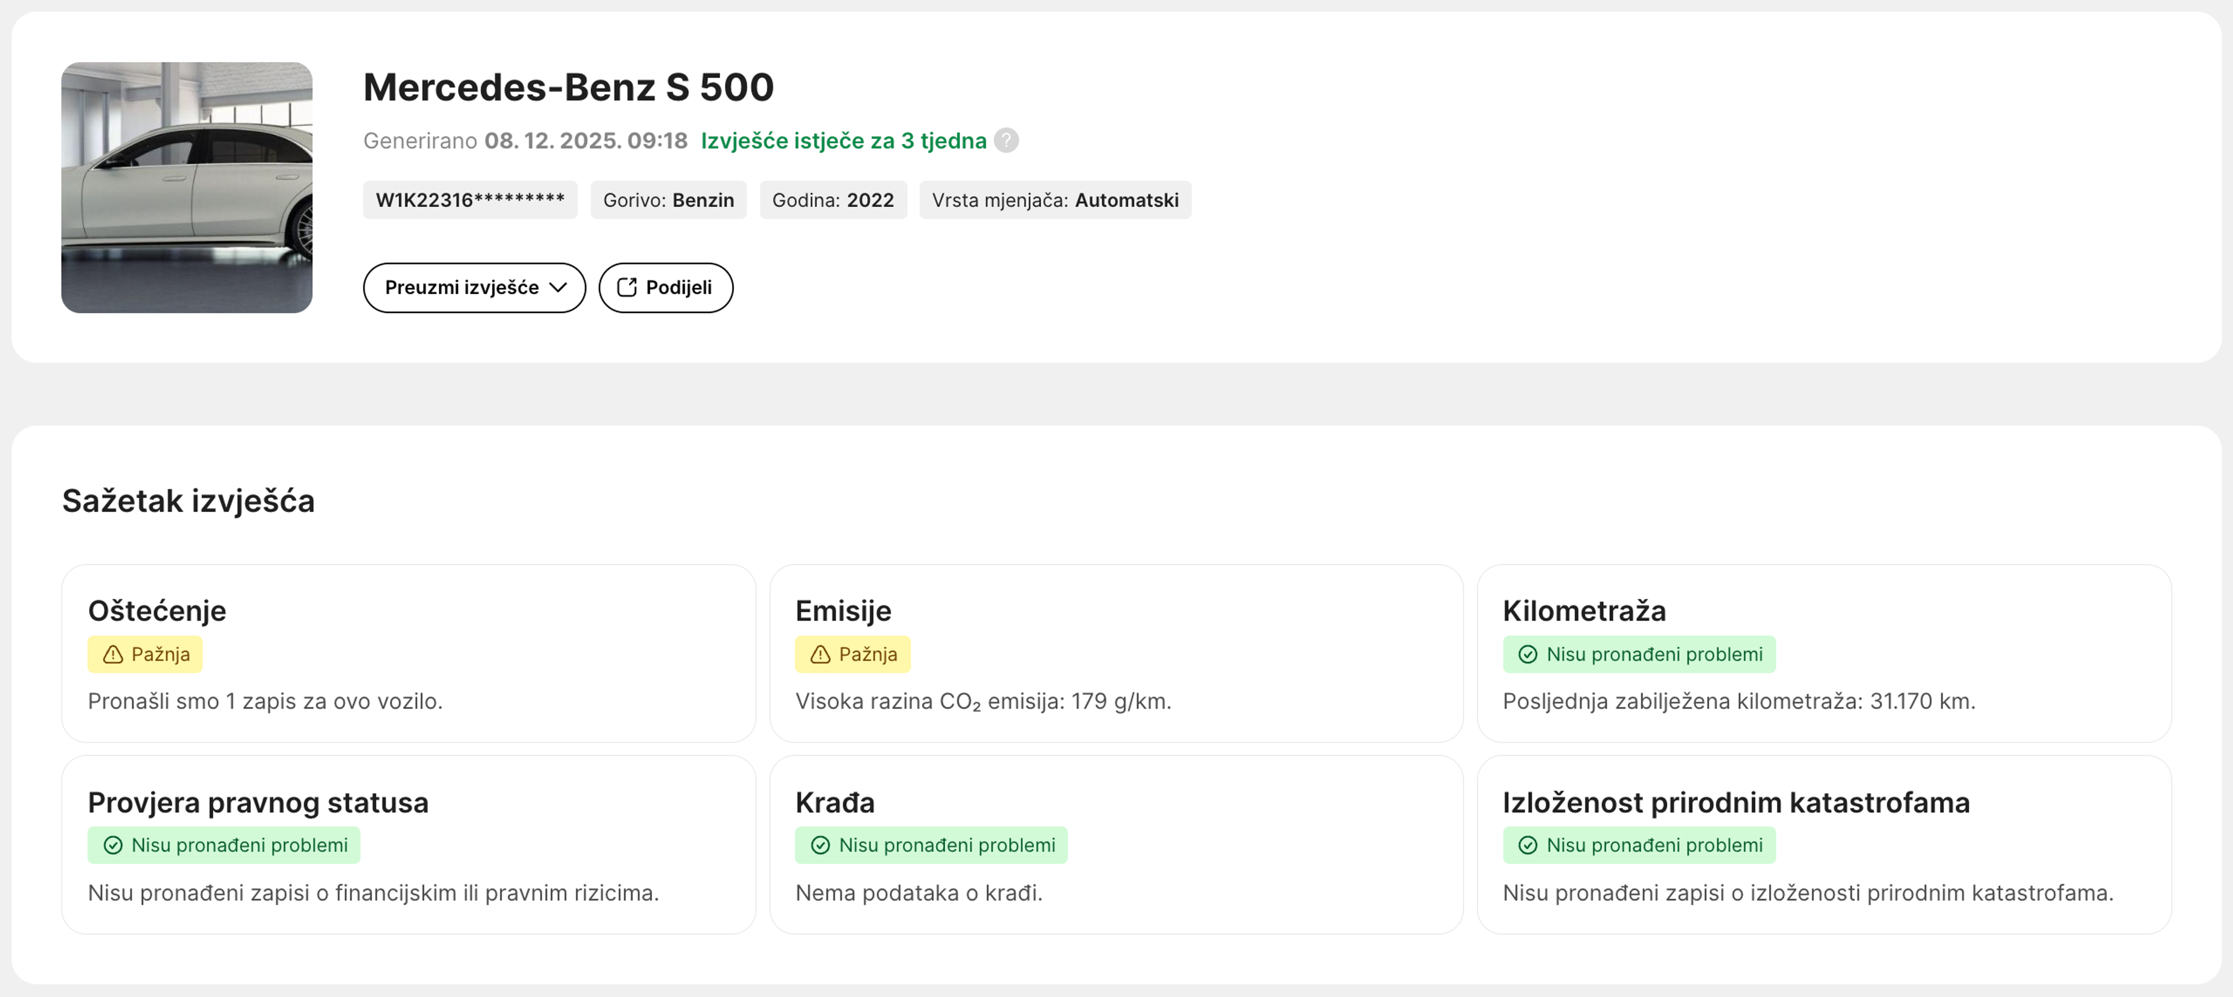The image size is (2233, 997).
Task: Expand the Preuzmi izvješće dropdown chevron
Action: click(558, 288)
